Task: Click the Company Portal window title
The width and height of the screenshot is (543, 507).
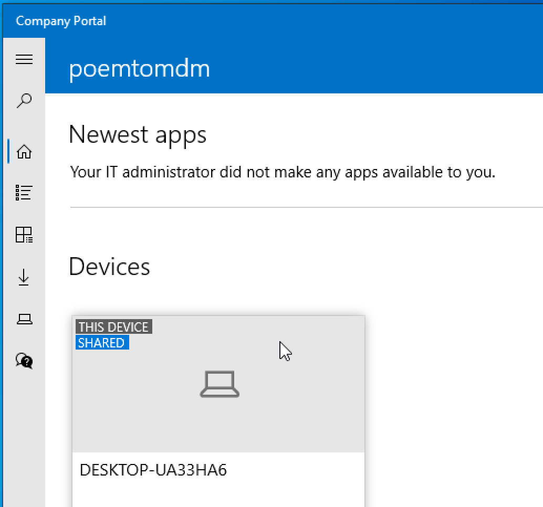Action: [61, 21]
